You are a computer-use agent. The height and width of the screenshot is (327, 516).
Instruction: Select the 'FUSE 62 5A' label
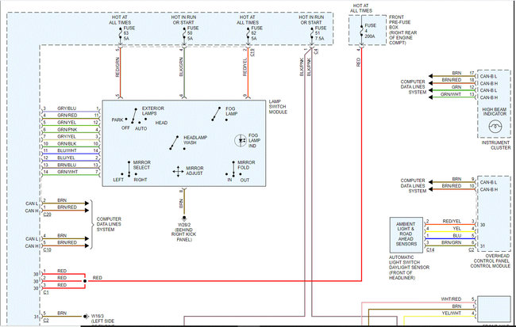[256, 33]
